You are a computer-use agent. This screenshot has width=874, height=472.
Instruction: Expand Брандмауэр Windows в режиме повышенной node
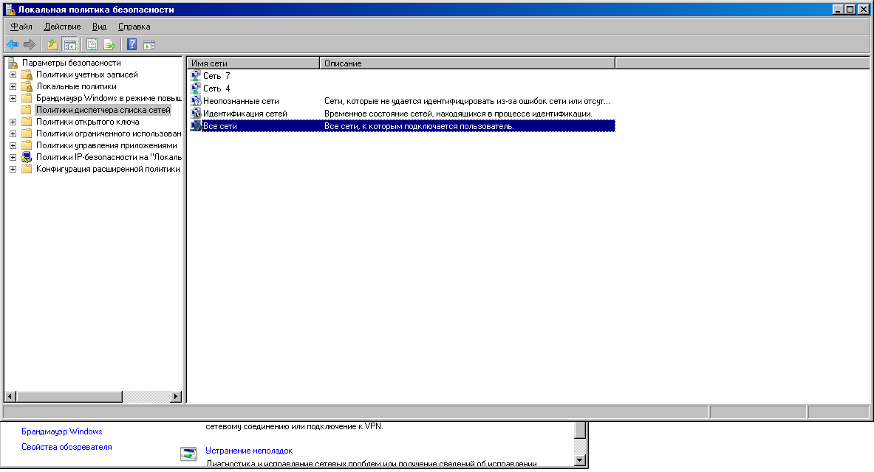pyautogui.click(x=13, y=99)
